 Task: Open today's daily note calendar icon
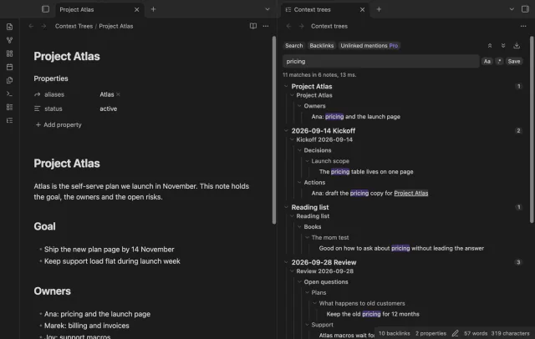(x=9, y=67)
